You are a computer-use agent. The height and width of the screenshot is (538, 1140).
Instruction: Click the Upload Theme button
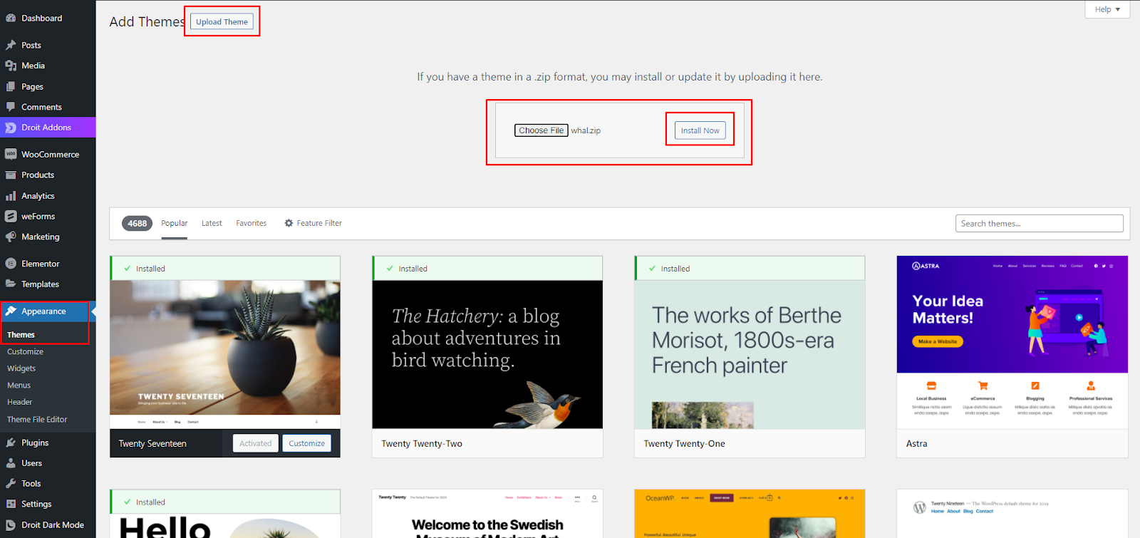pos(222,21)
